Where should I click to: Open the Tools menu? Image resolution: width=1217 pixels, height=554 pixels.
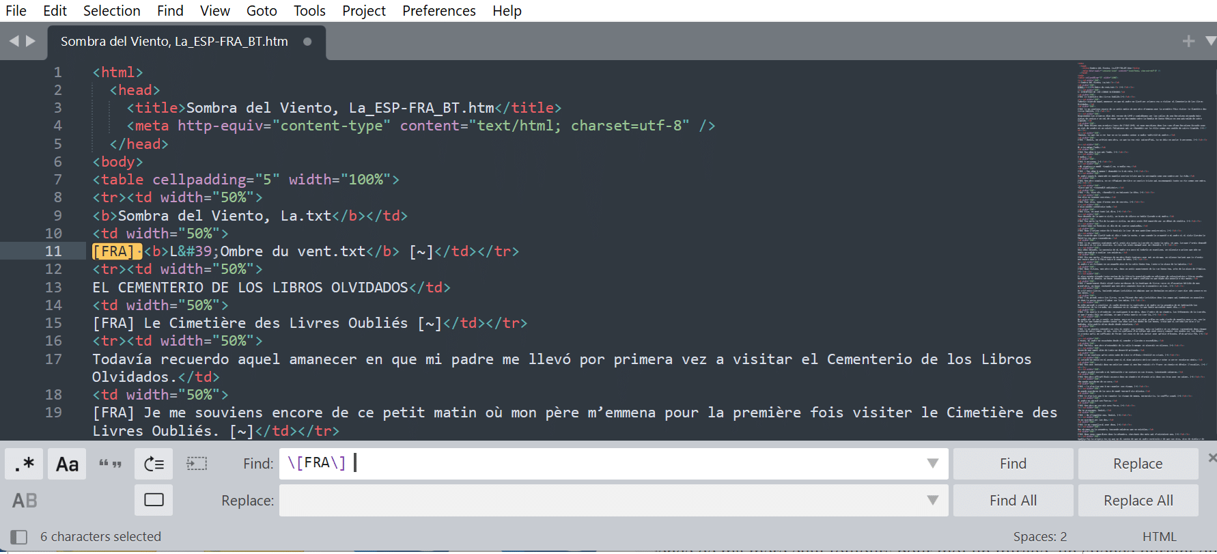[x=309, y=11]
